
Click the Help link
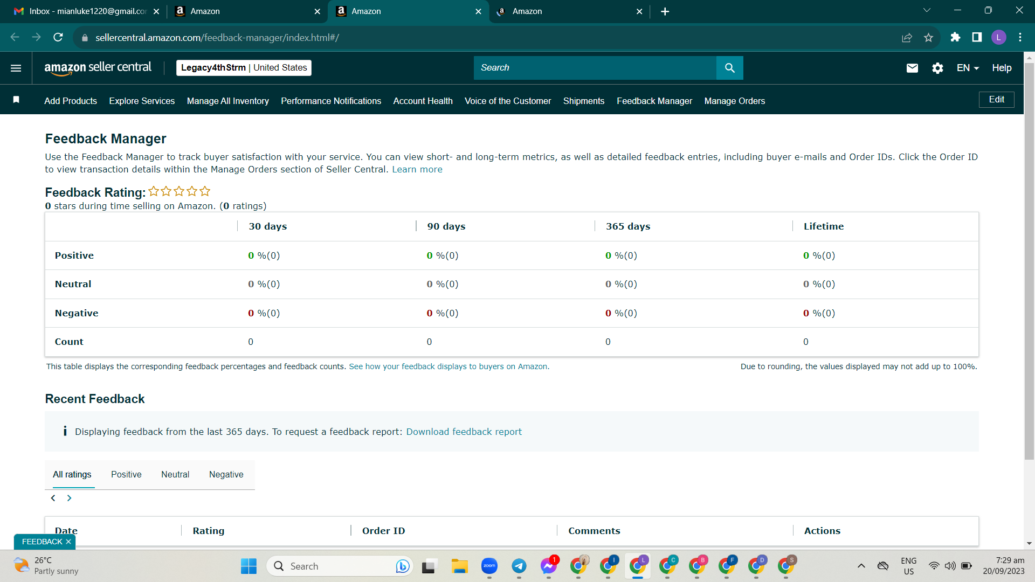pos(1002,68)
